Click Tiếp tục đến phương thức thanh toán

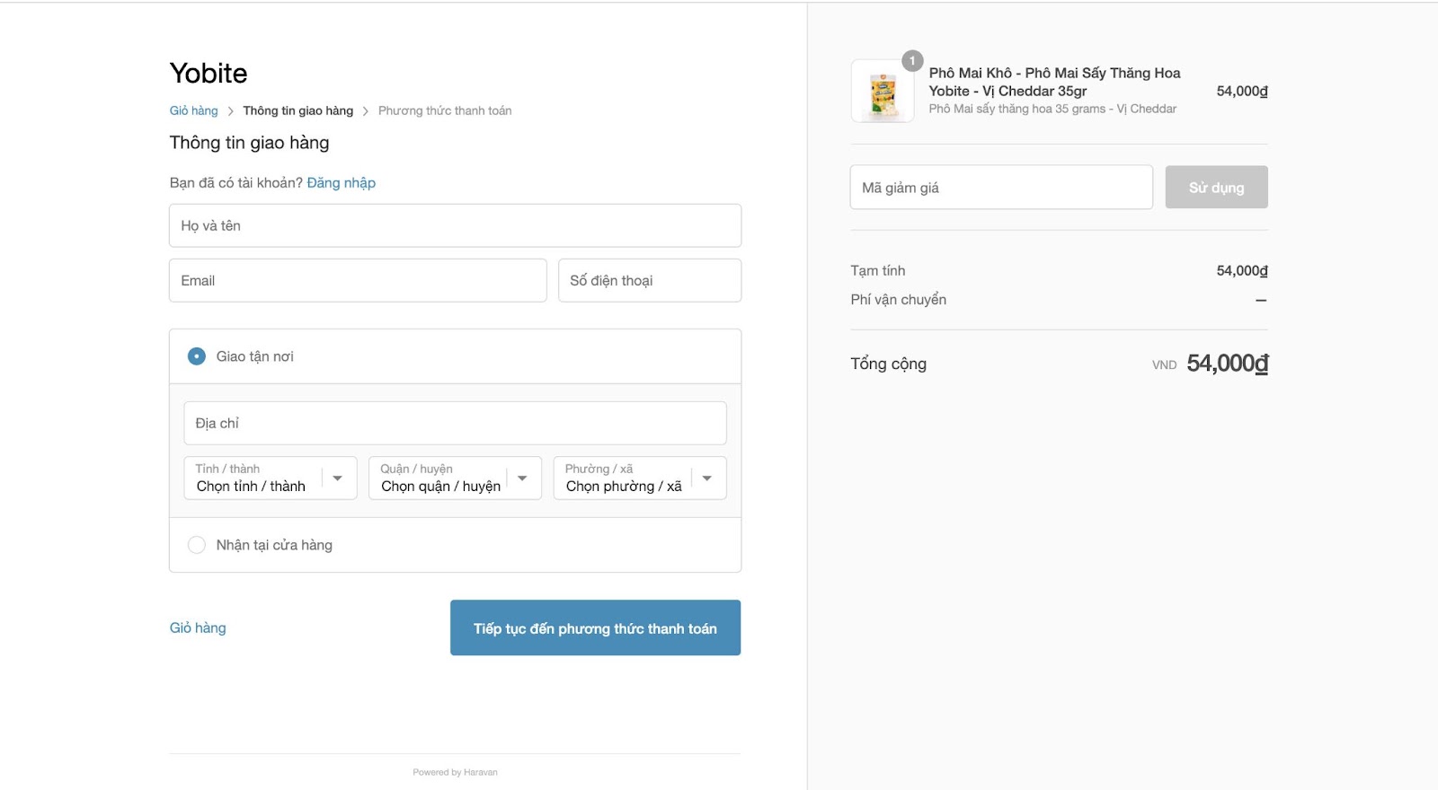(595, 628)
